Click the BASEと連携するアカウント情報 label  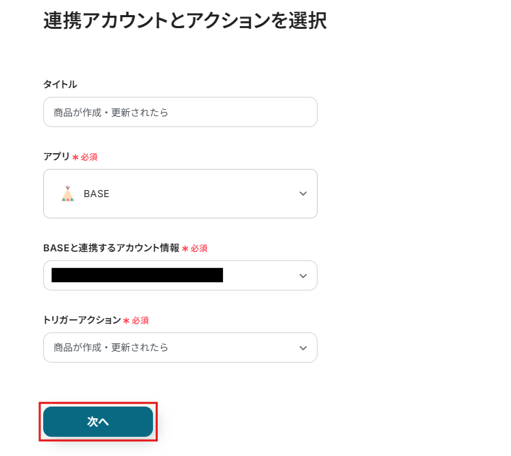tap(111, 248)
